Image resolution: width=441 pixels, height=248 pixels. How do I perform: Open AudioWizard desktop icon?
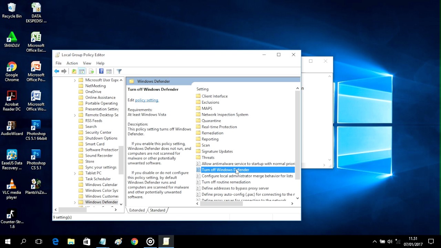[12, 128]
